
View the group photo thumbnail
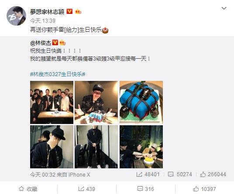pos(52,102)
